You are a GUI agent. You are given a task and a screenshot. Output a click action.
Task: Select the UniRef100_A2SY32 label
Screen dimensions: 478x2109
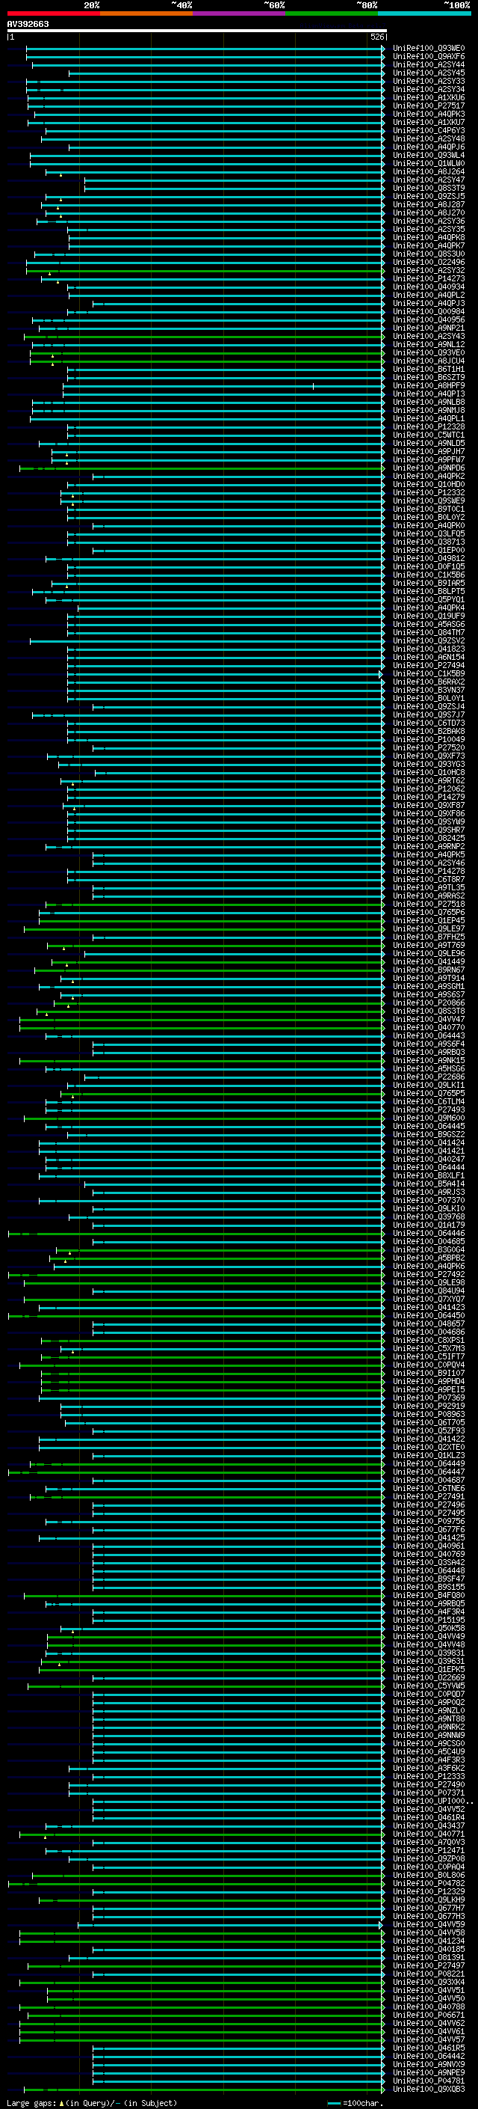tap(429, 270)
